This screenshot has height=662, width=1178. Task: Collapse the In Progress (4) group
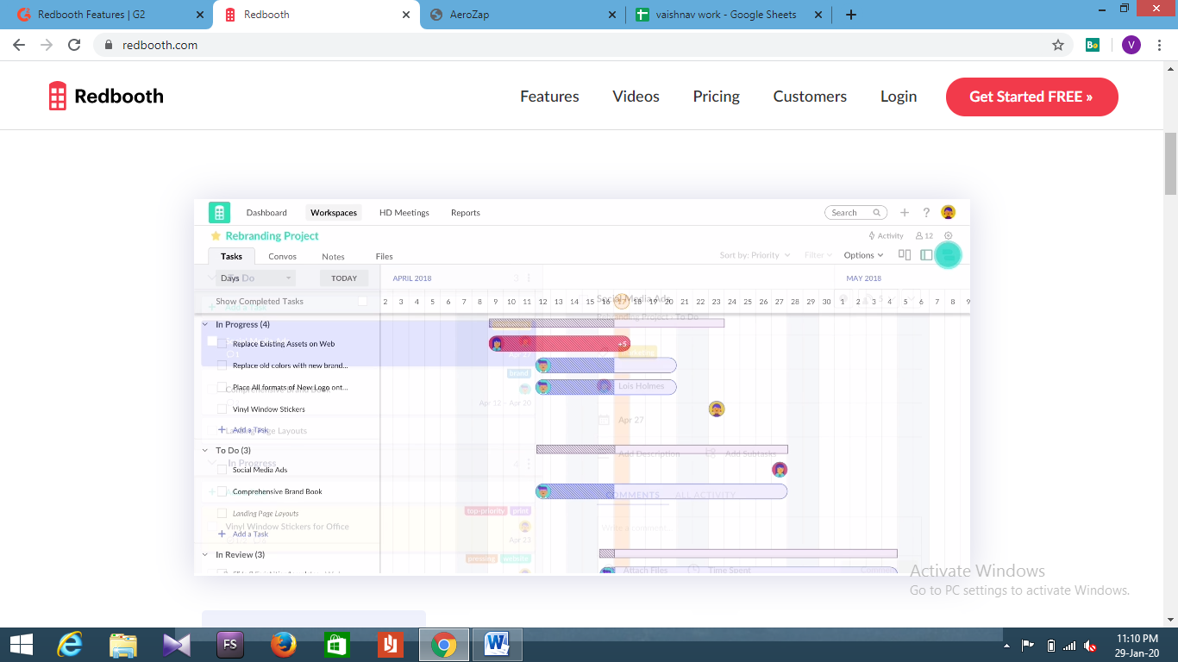pyautogui.click(x=205, y=325)
